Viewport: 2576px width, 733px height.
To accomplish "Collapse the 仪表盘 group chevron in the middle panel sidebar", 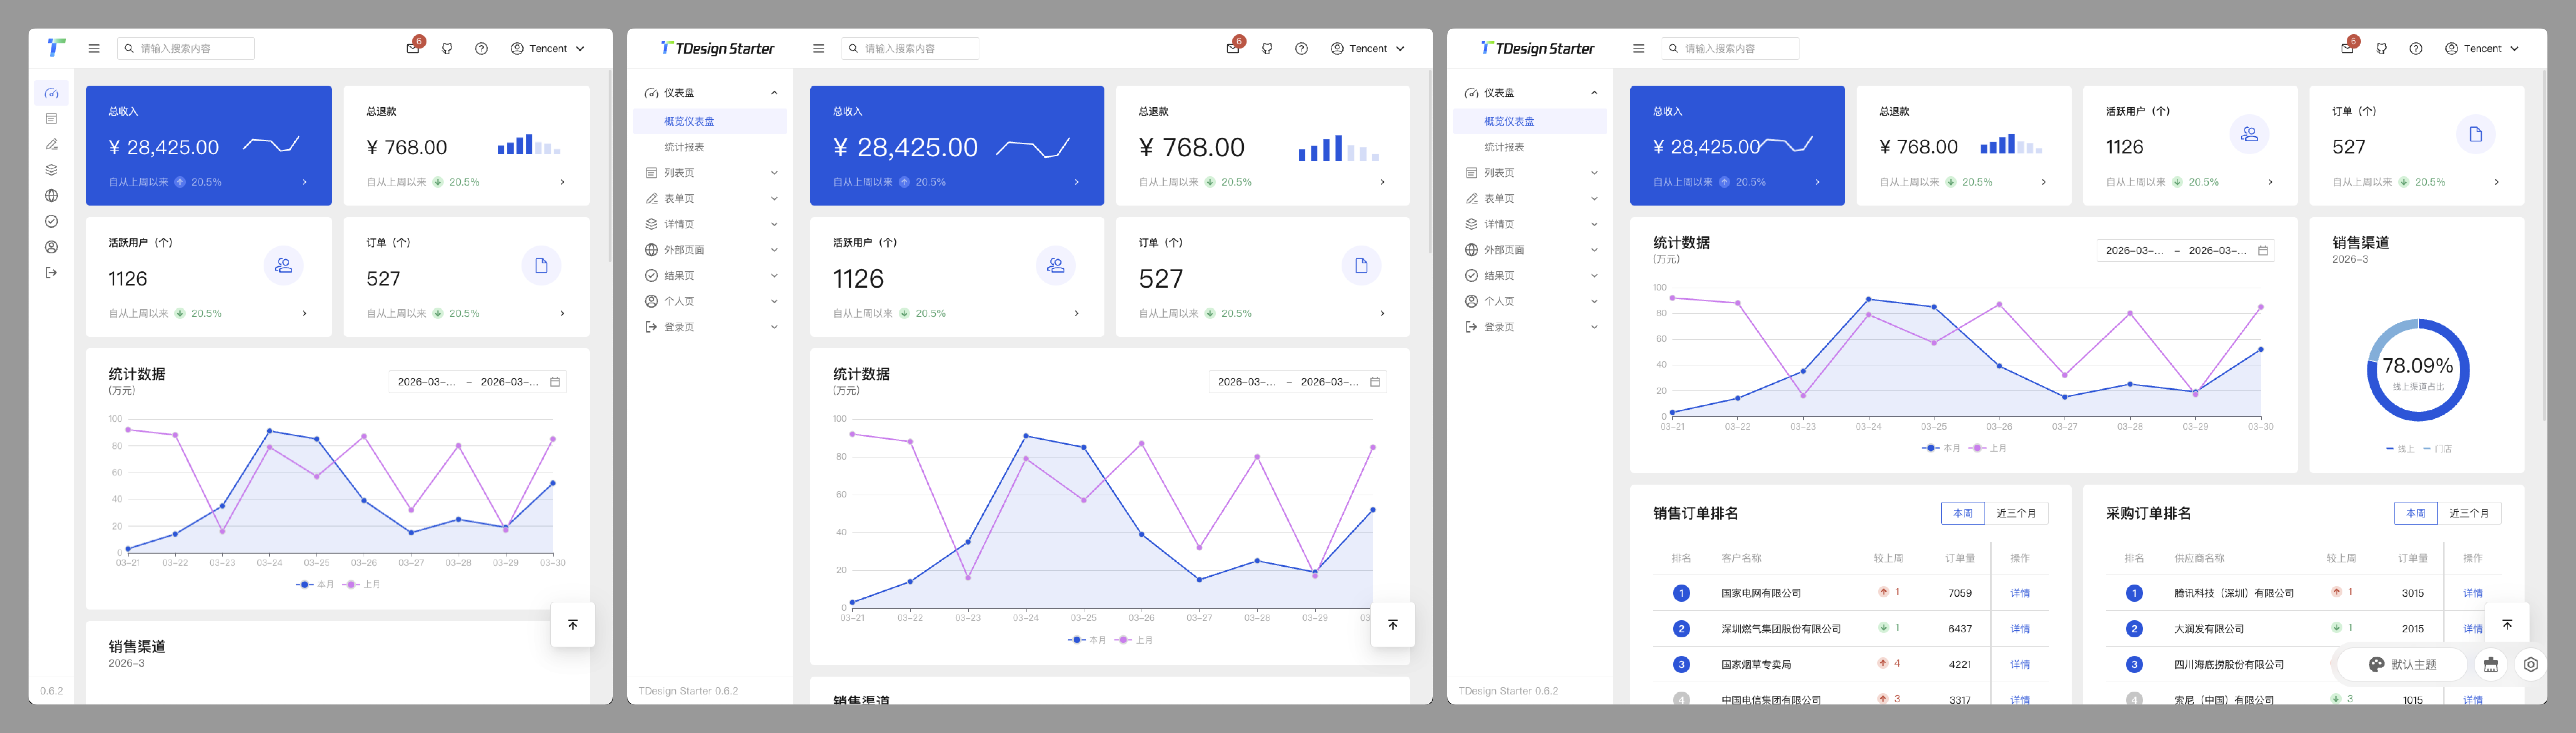I will pos(774,93).
